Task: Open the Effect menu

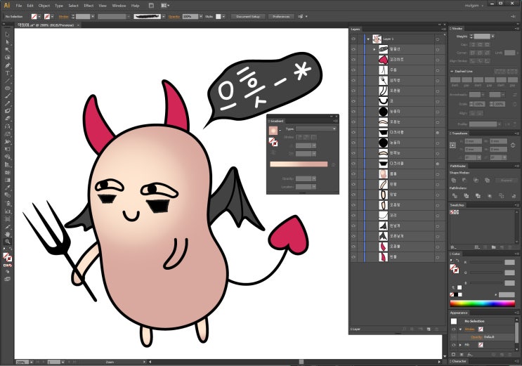Action: click(x=89, y=6)
